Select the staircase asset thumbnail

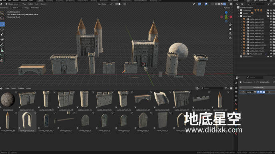pyautogui.click(x=161, y=99)
